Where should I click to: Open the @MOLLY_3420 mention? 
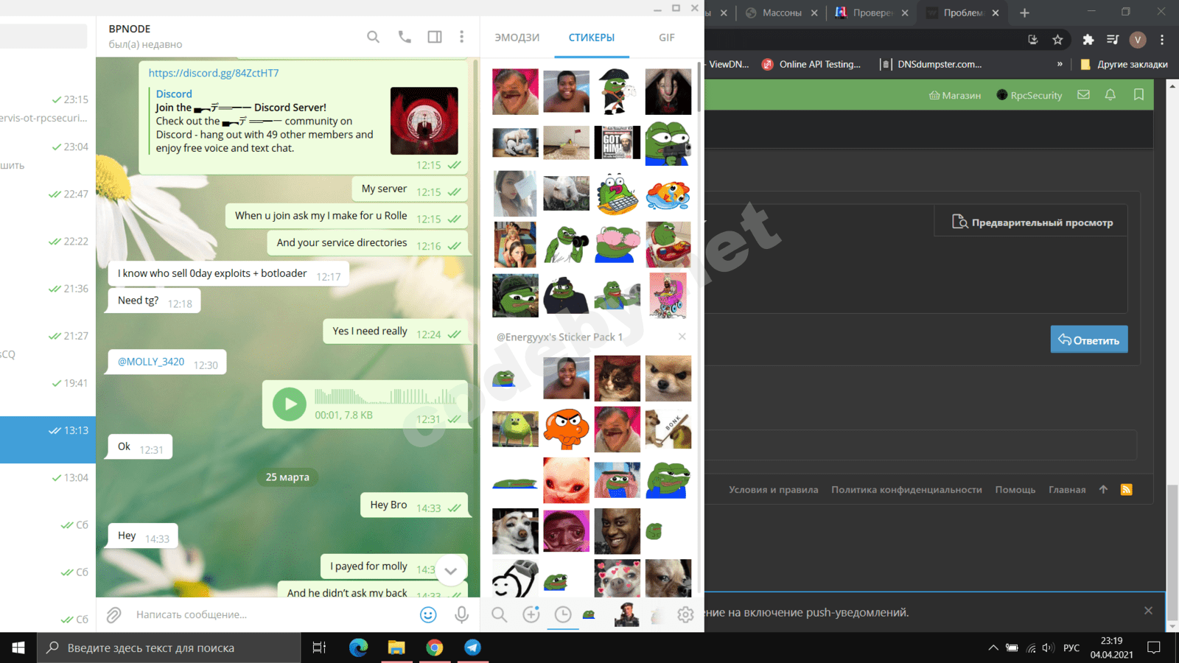151,362
